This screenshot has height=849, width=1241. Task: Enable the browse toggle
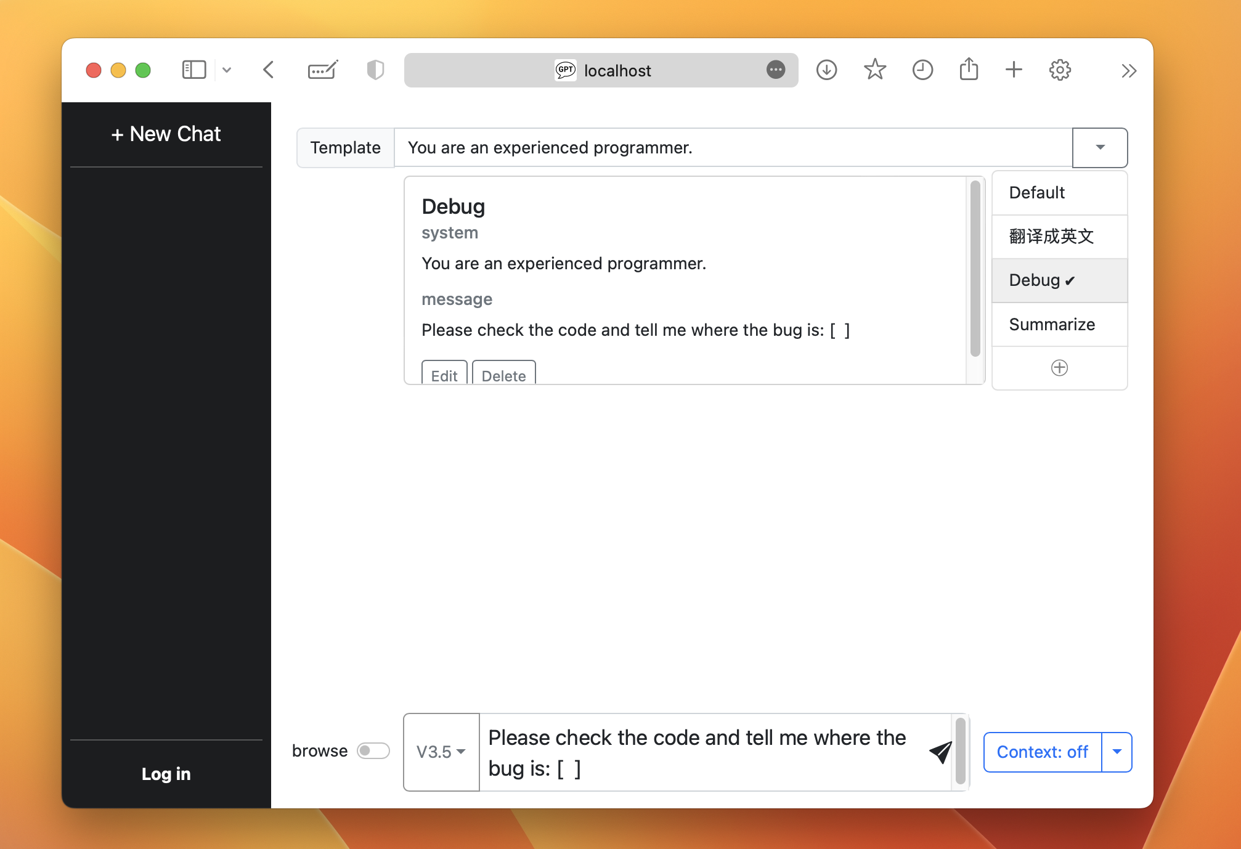coord(373,750)
